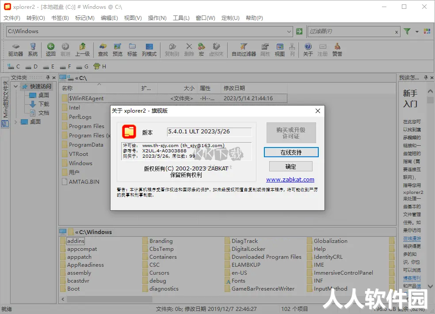This screenshot has width=435, height=314.
Task: Select the PerfLogs folder row
Action: pos(80,117)
